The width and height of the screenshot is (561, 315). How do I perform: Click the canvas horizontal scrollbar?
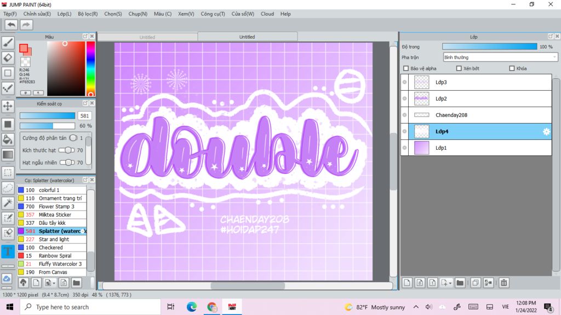coord(248,285)
